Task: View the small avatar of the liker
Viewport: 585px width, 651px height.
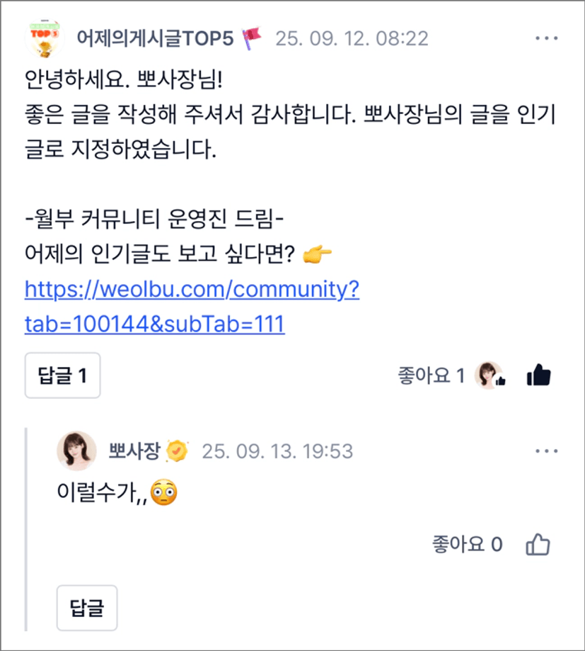Action: pyautogui.click(x=490, y=375)
